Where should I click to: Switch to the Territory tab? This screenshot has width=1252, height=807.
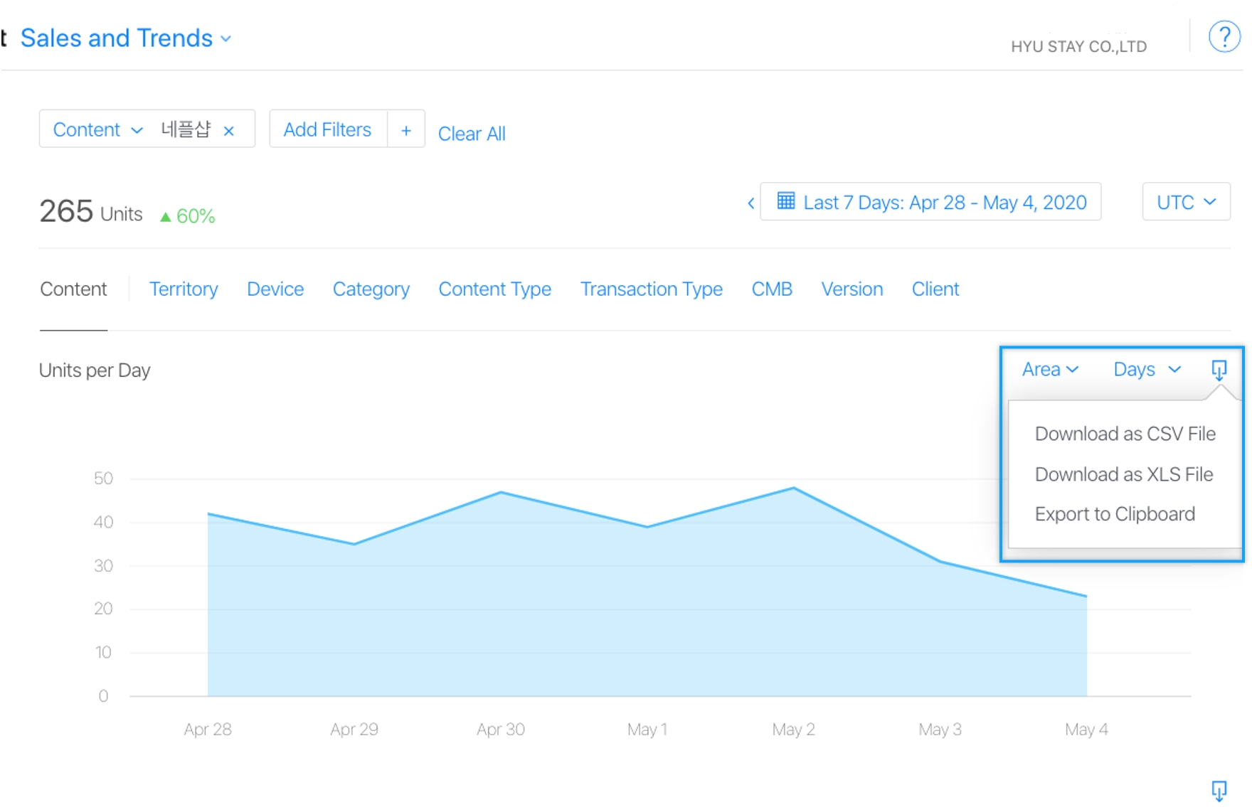click(x=184, y=289)
